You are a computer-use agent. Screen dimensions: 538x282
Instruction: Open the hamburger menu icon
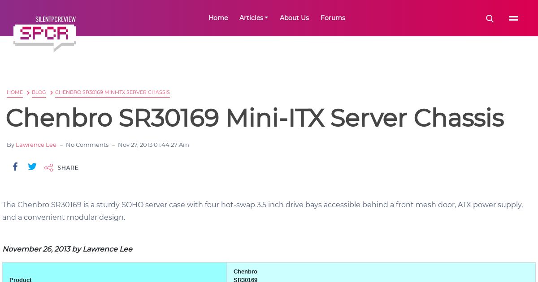tap(513, 18)
